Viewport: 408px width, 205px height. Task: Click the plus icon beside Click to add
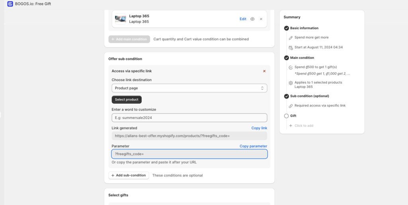tap(291, 126)
